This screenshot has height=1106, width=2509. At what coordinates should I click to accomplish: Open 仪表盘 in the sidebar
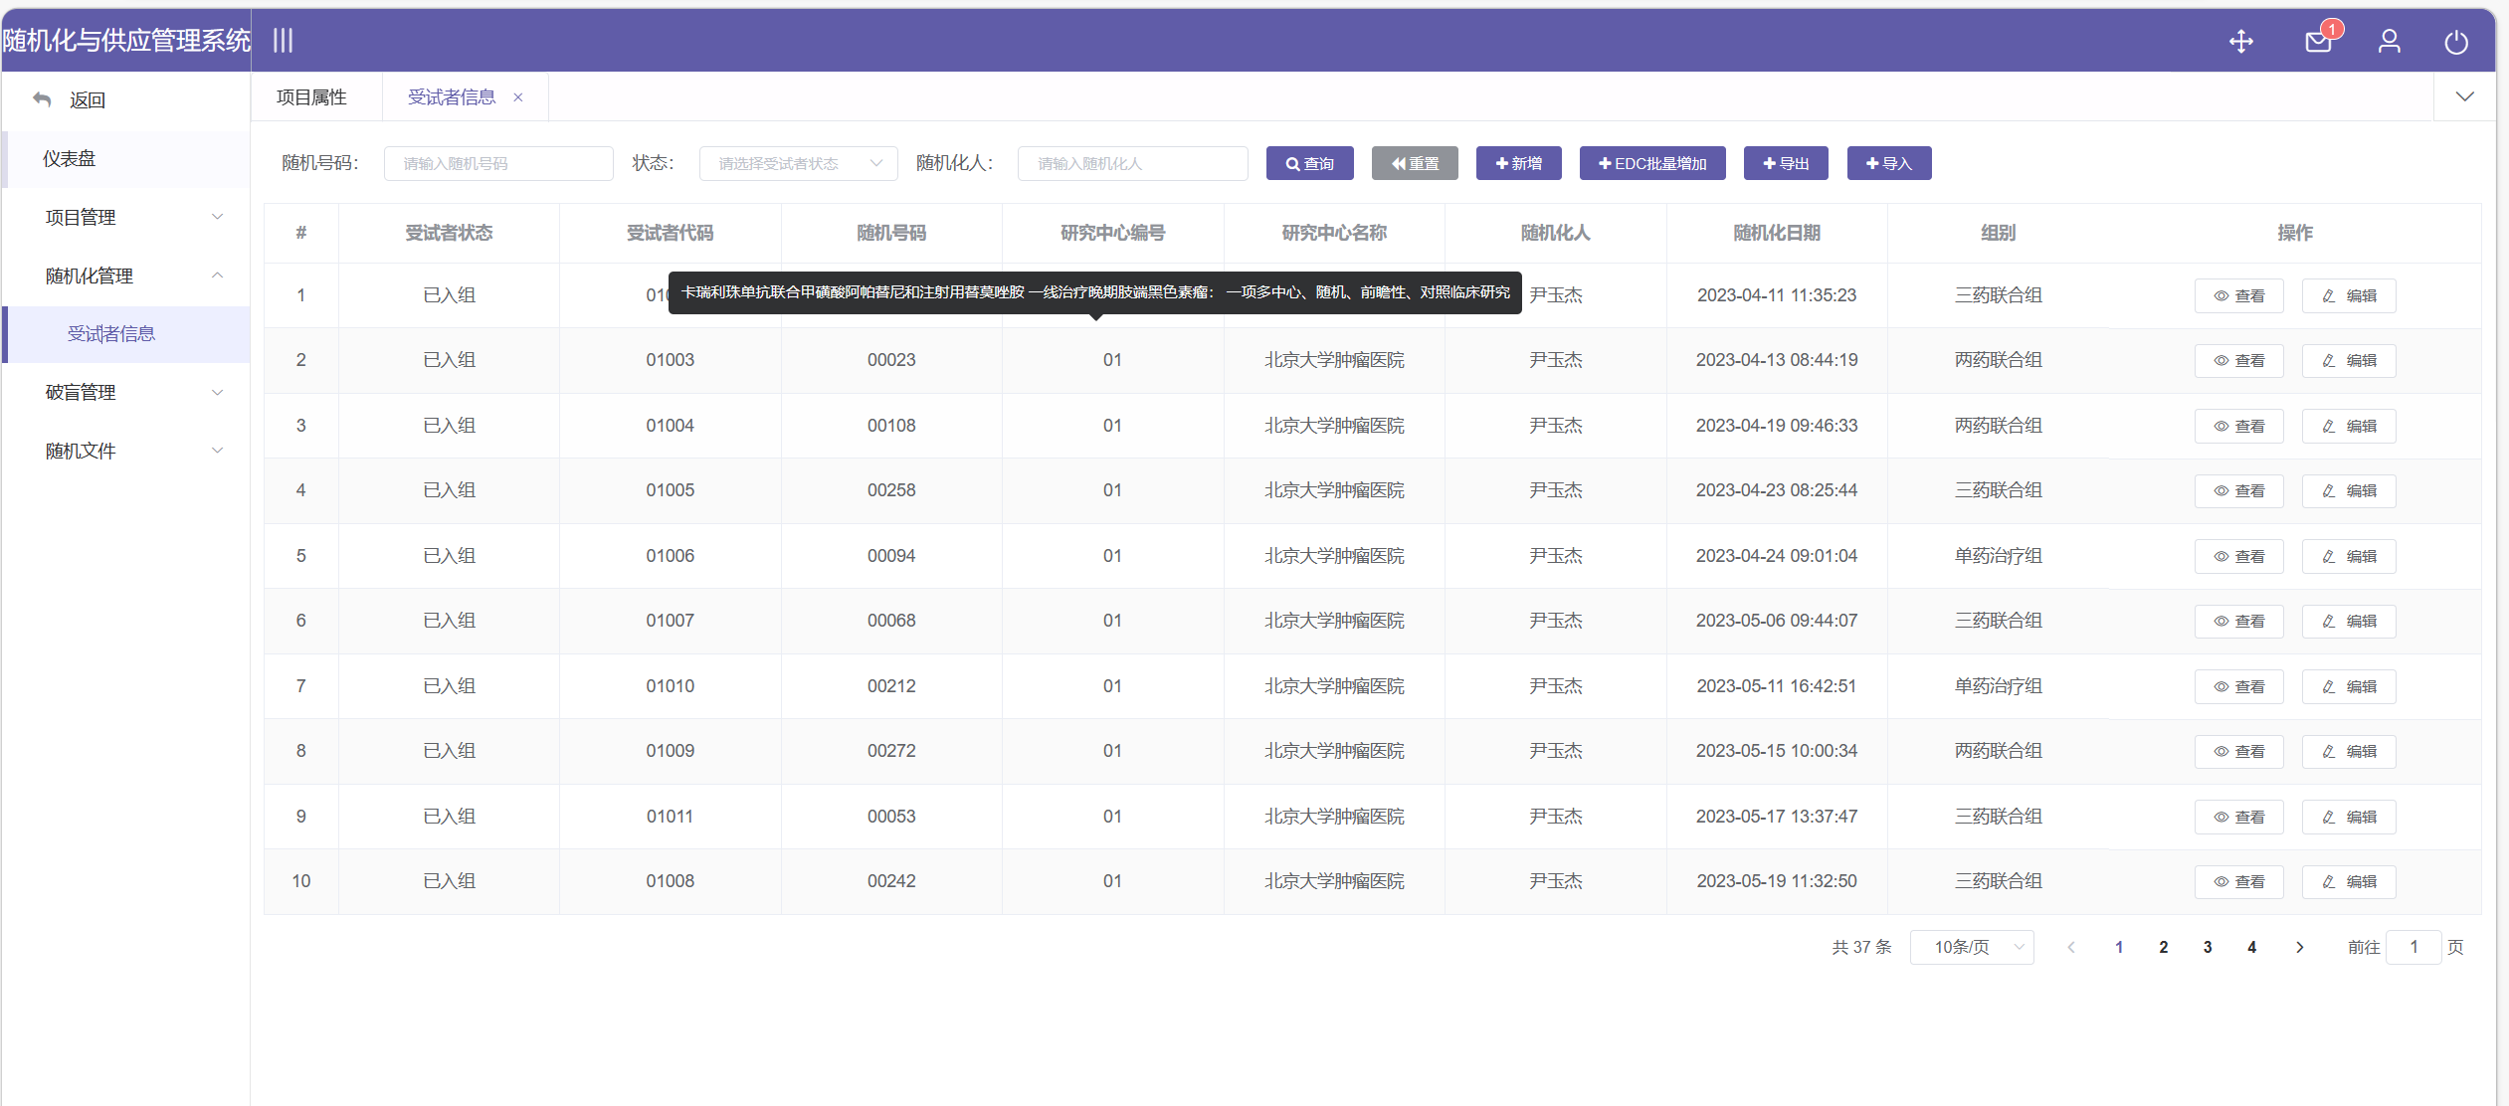(126, 159)
